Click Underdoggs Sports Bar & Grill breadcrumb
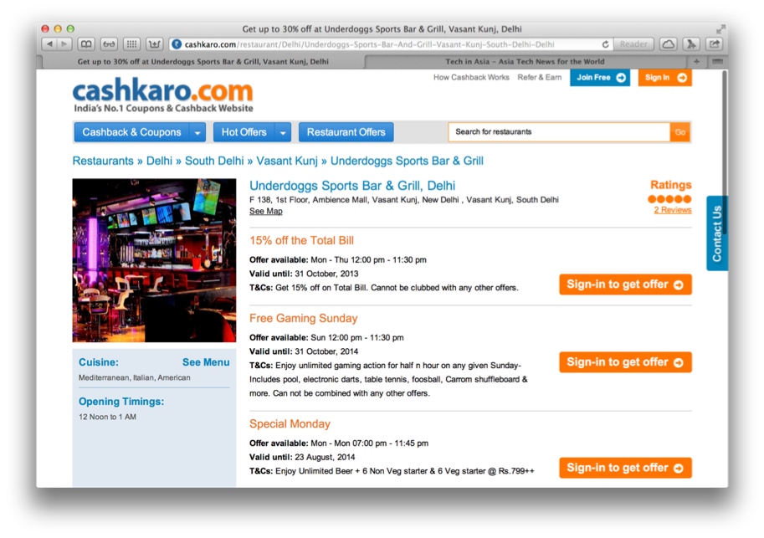This screenshot has height=538, width=764. [x=407, y=161]
